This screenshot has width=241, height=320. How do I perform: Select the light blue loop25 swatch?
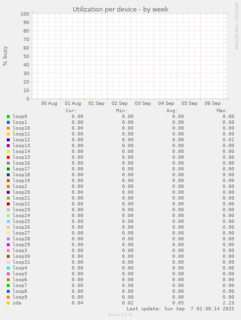coord(8,221)
